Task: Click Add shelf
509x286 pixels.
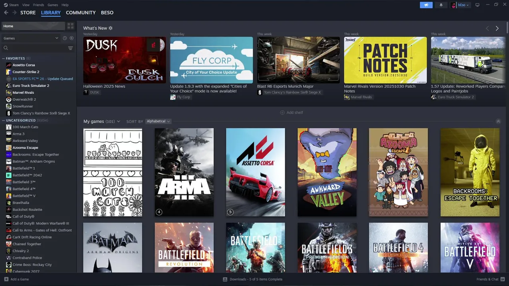Action: tap(291, 112)
